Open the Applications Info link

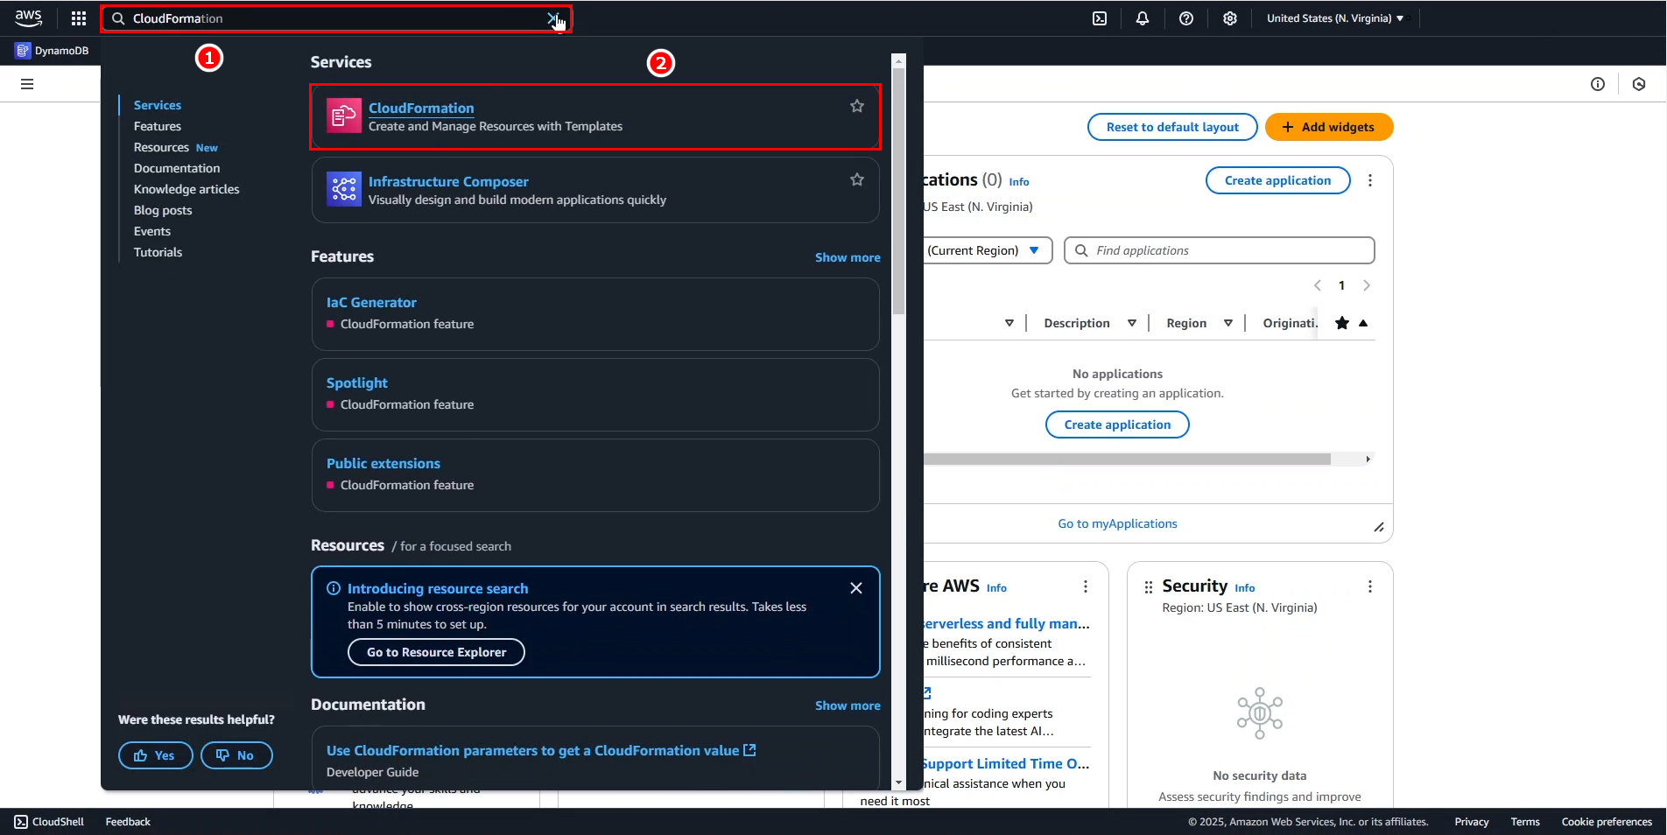(1019, 182)
